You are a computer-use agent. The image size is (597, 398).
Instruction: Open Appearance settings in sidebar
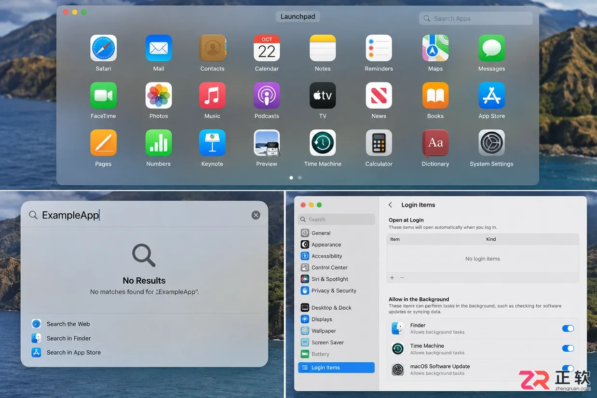336,245
